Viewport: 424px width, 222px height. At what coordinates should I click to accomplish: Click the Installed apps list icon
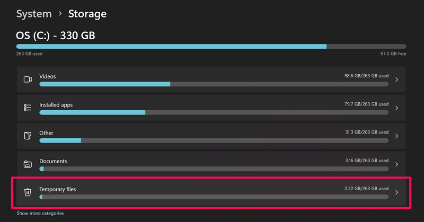pyautogui.click(x=28, y=108)
